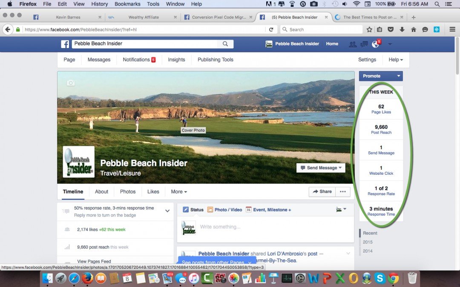Viewport: 460px width, 287px height.
Task: Jump to 2015 in the timeline
Action: (x=368, y=242)
